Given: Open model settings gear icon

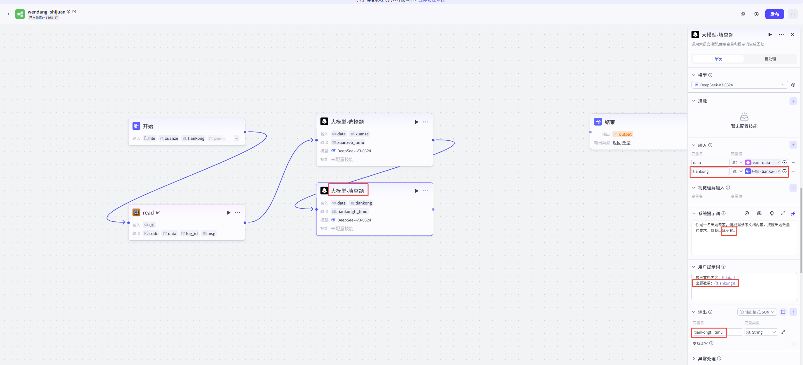Looking at the screenshot, I should [793, 85].
